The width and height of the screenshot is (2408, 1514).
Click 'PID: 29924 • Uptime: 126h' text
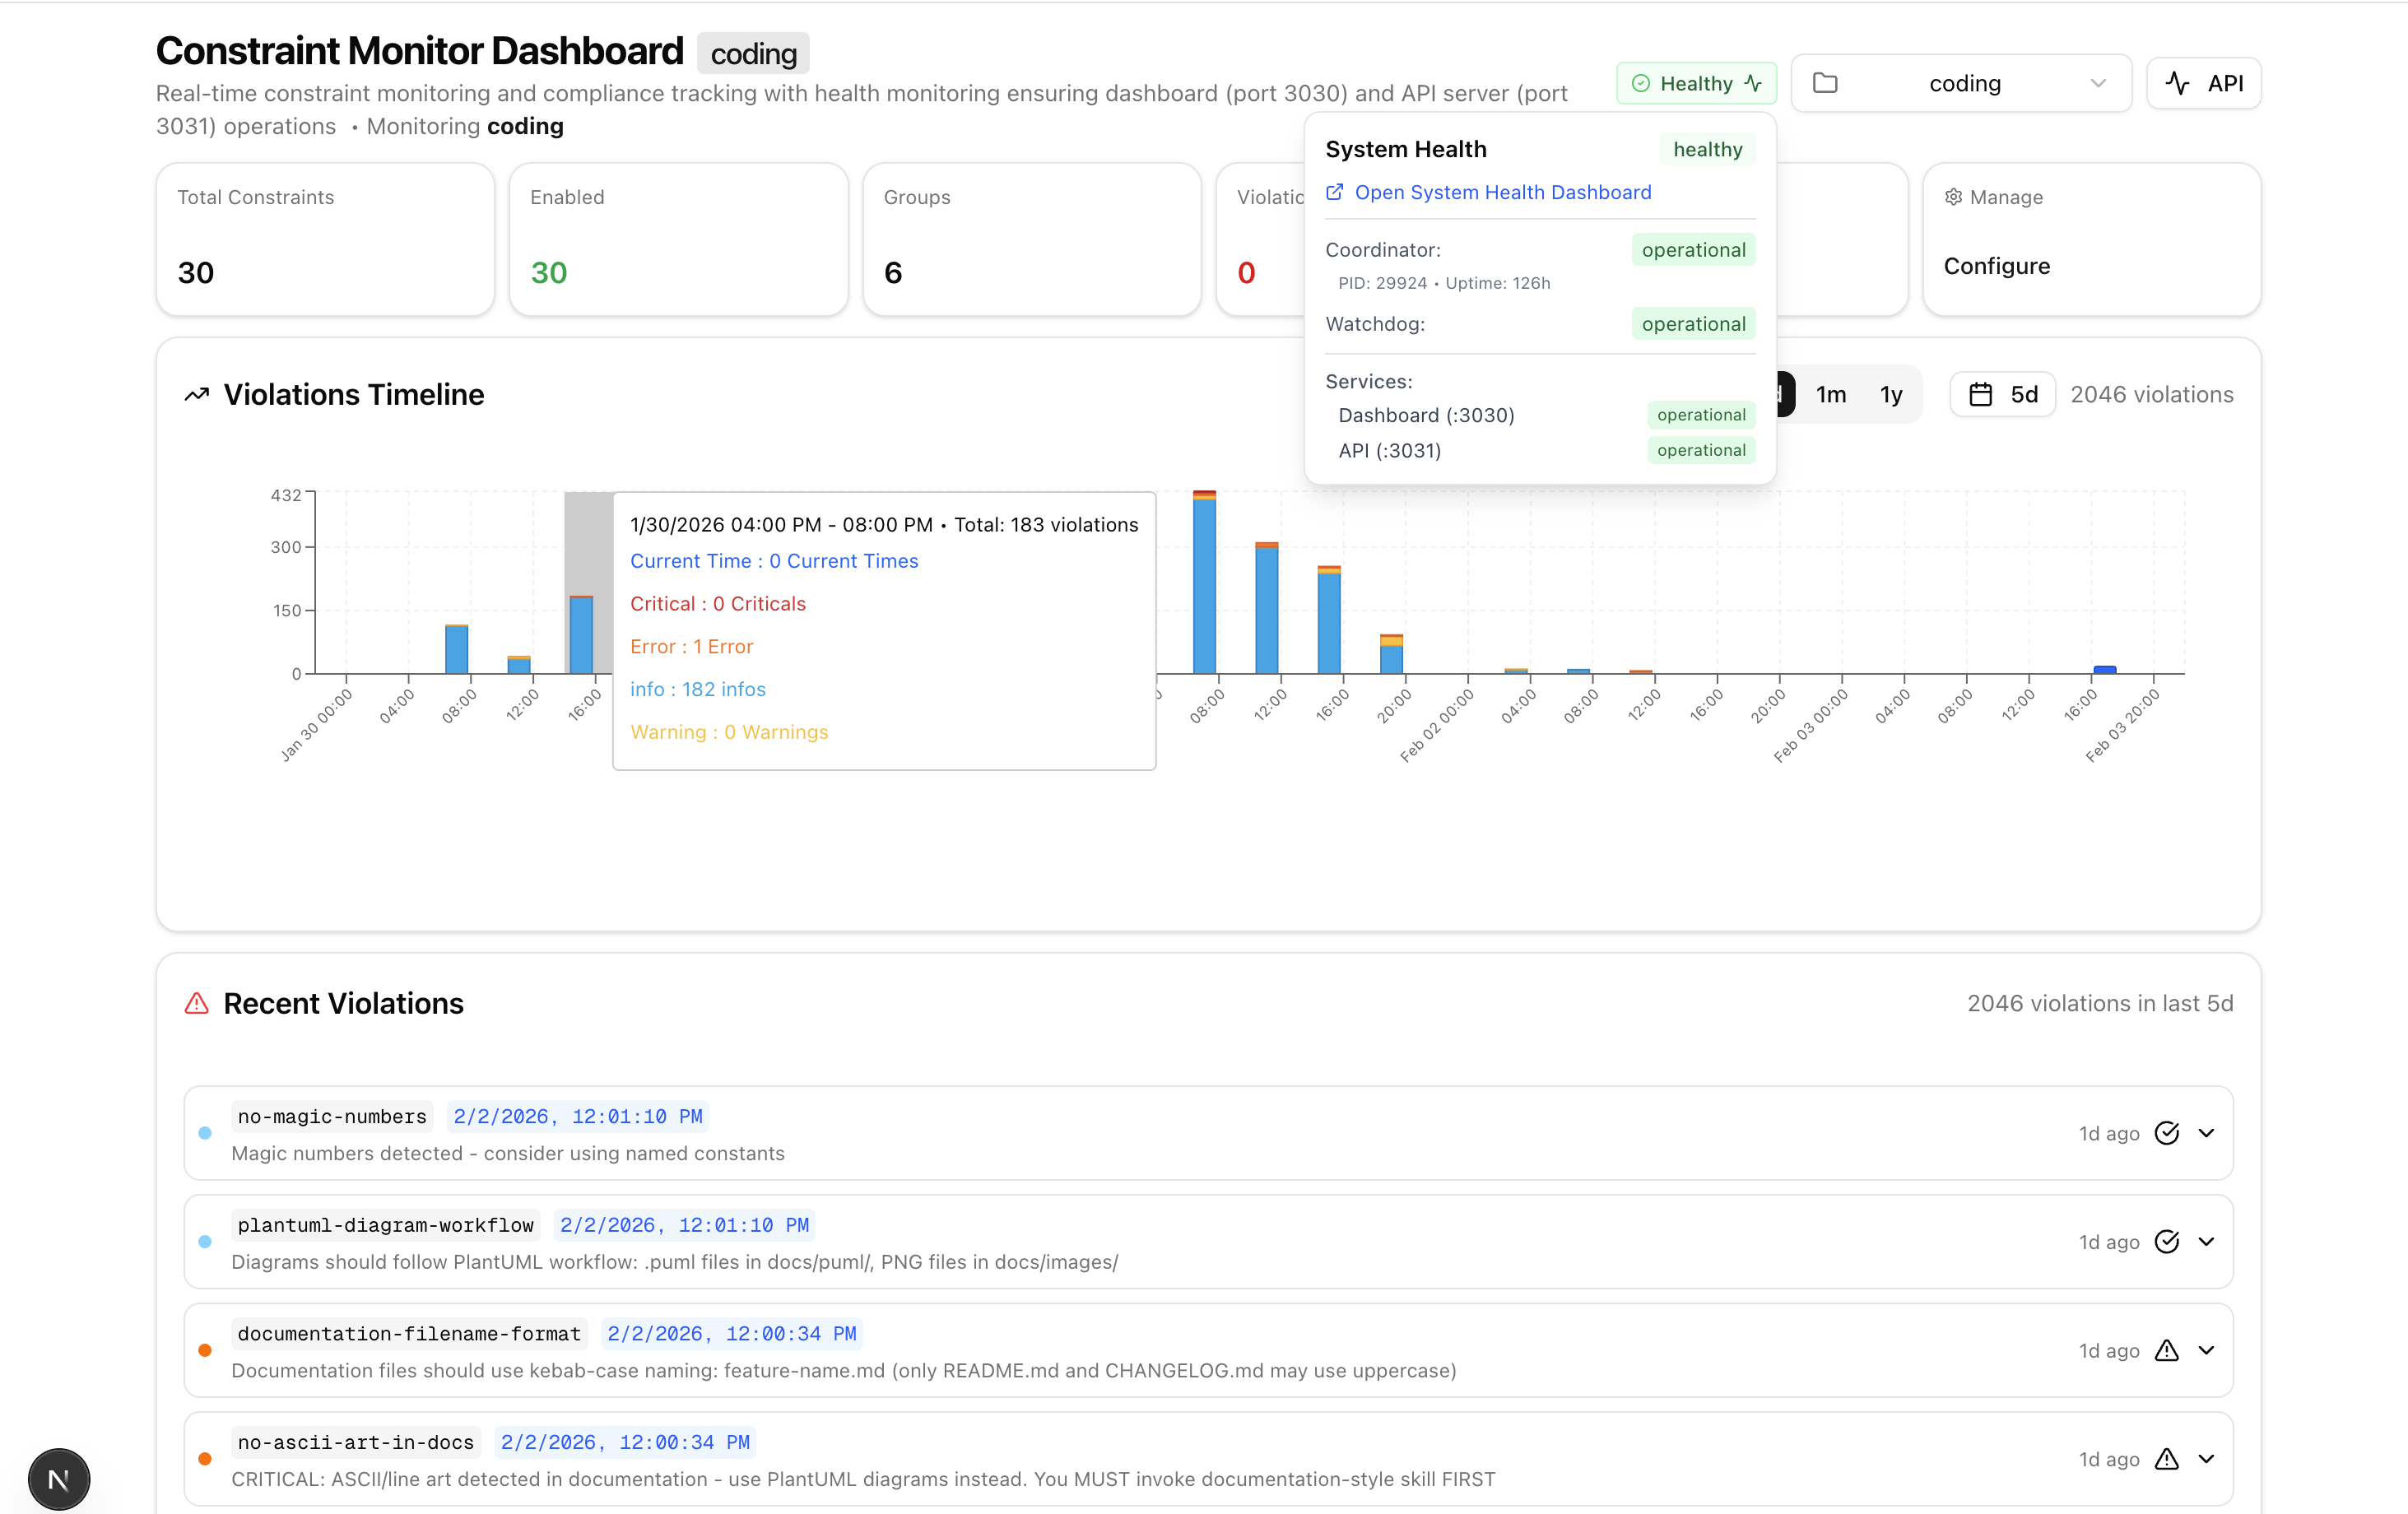(1444, 283)
